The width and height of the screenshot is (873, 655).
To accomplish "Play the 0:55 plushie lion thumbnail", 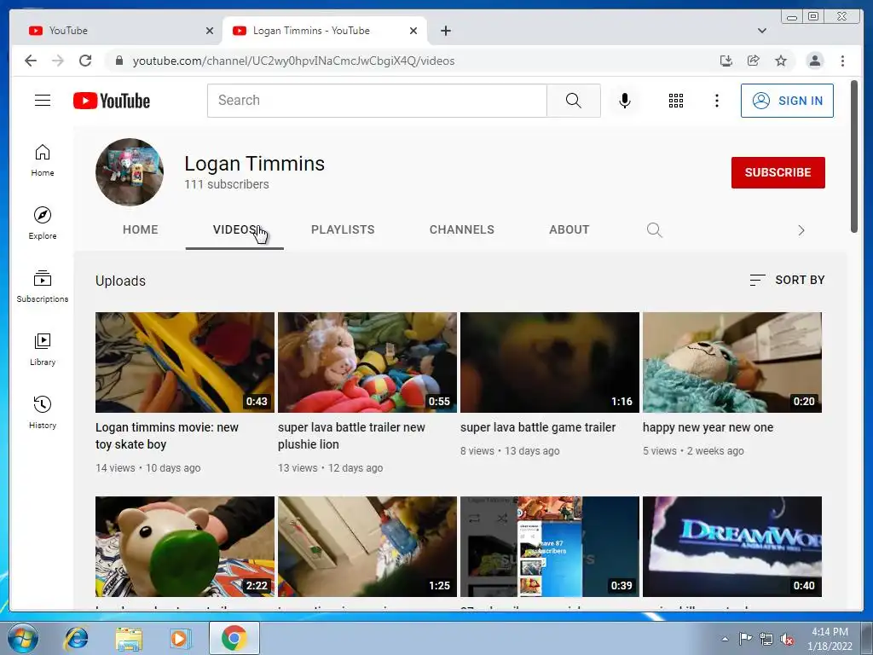I will pyautogui.click(x=367, y=362).
